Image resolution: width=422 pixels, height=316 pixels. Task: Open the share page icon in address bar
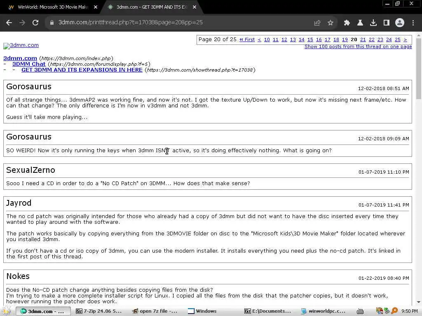coord(317,23)
